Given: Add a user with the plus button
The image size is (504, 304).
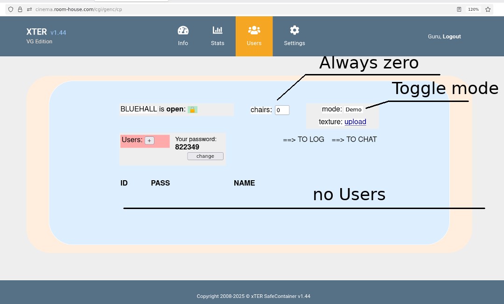Looking at the screenshot, I should coord(149,141).
